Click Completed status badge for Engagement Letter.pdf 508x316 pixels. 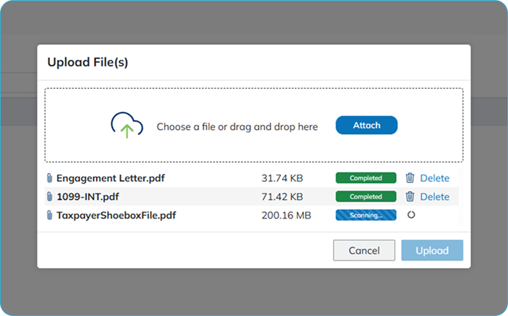pos(365,178)
